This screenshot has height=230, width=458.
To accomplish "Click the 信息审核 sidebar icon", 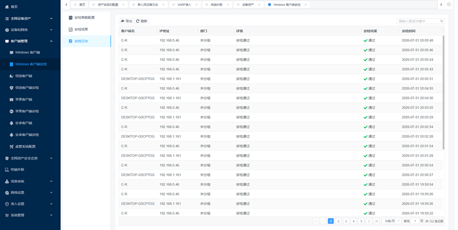I will 7,181.
